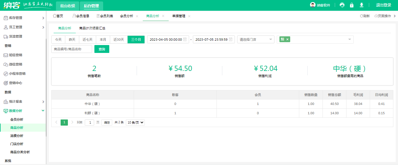Click the 查询 search button
This screenshot has height=166, width=398.
[102, 49]
